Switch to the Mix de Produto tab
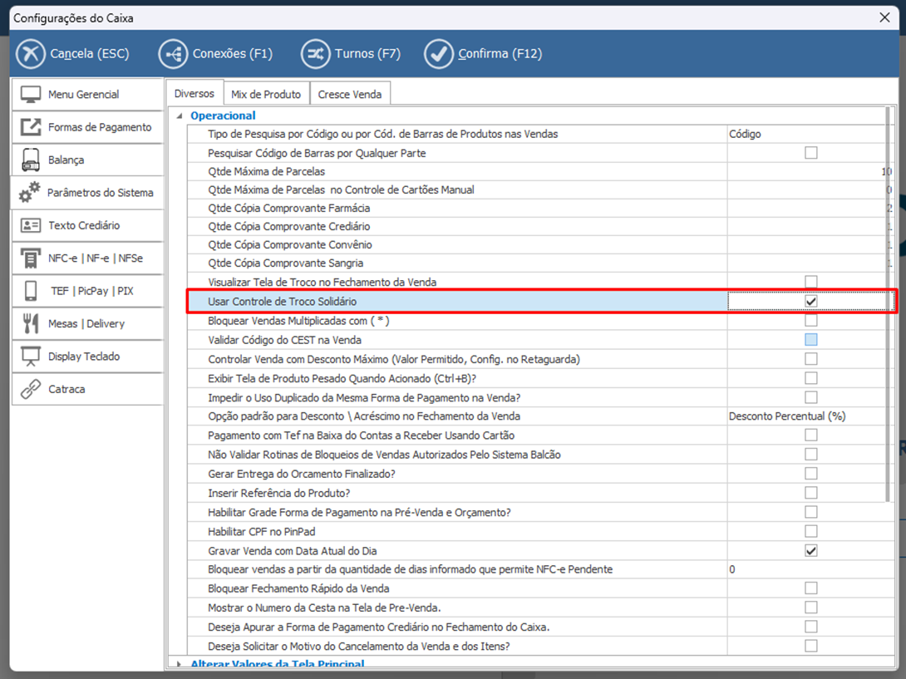 pos(266,95)
